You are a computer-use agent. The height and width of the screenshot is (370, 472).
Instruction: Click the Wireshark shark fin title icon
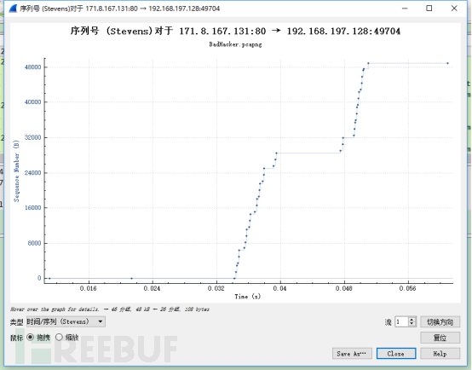coord(13,9)
